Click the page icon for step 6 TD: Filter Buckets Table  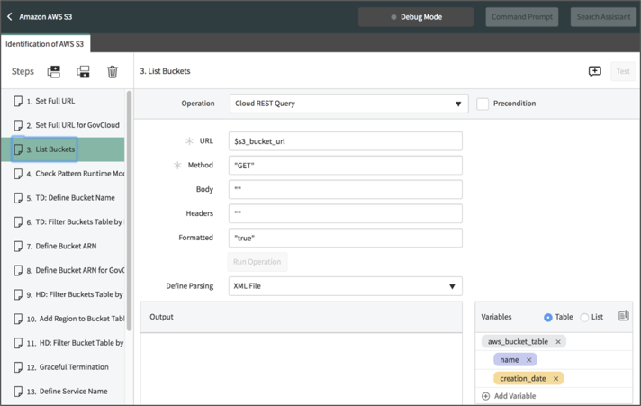coord(18,222)
